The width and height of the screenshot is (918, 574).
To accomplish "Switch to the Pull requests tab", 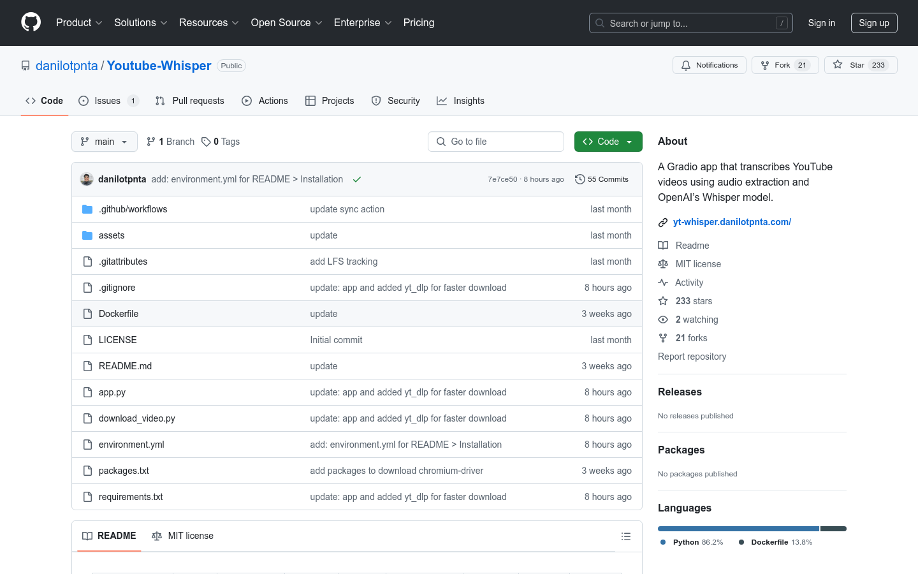I will (190, 101).
